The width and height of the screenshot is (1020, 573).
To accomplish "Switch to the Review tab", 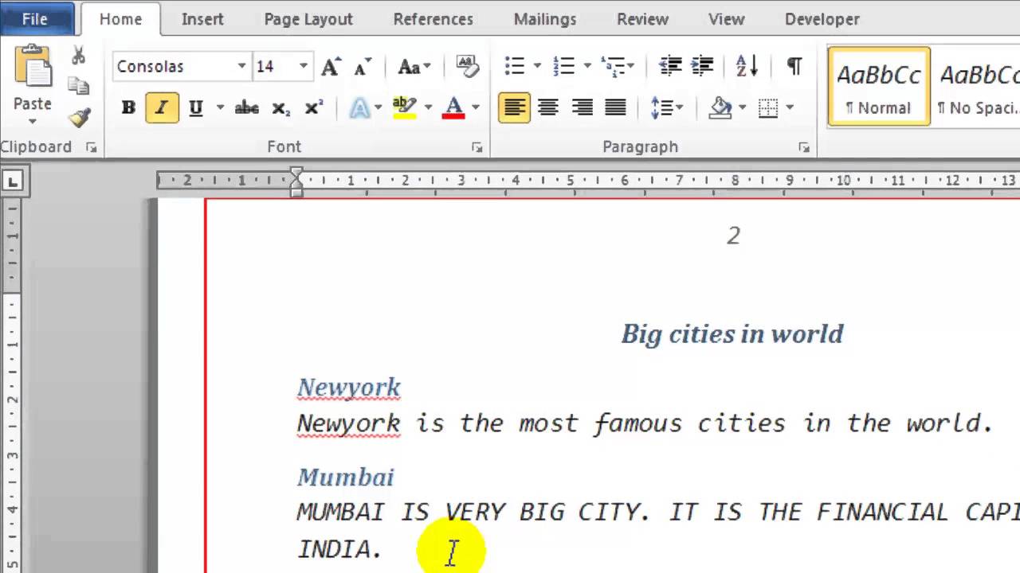I will tap(642, 19).
